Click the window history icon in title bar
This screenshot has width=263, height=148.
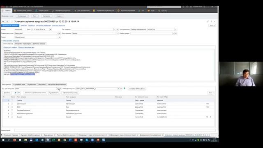pos(187,7)
